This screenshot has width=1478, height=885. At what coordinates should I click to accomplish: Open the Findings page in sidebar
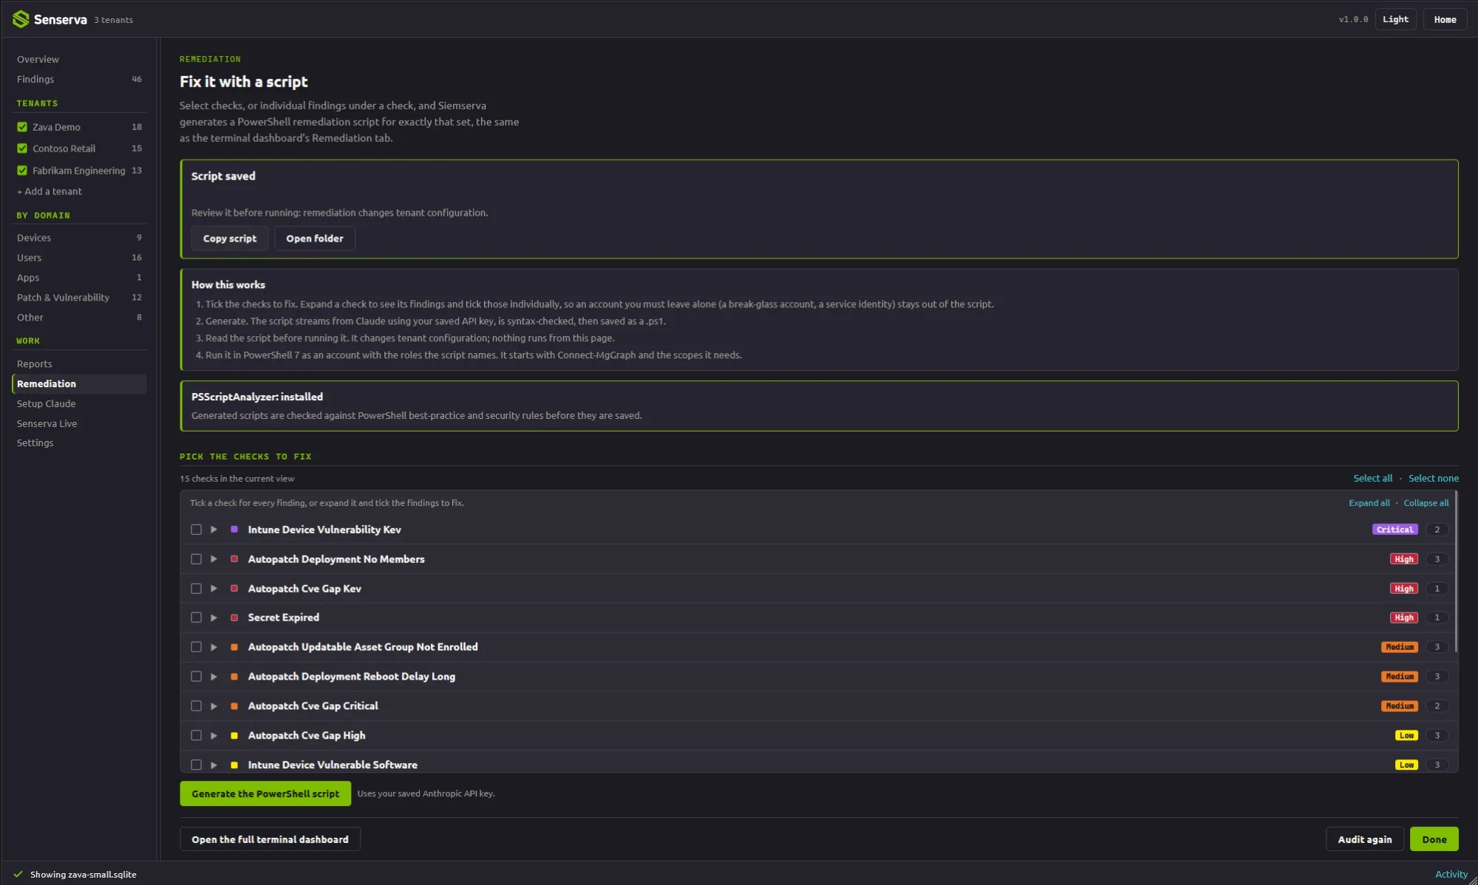pos(79,79)
